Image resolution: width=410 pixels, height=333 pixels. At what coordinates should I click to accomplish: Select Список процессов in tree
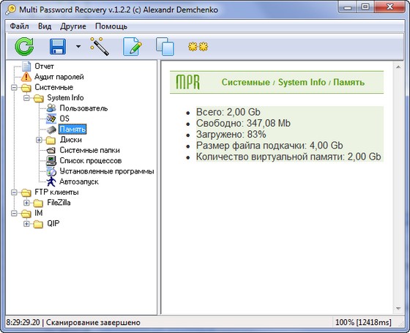click(x=91, y=161)
